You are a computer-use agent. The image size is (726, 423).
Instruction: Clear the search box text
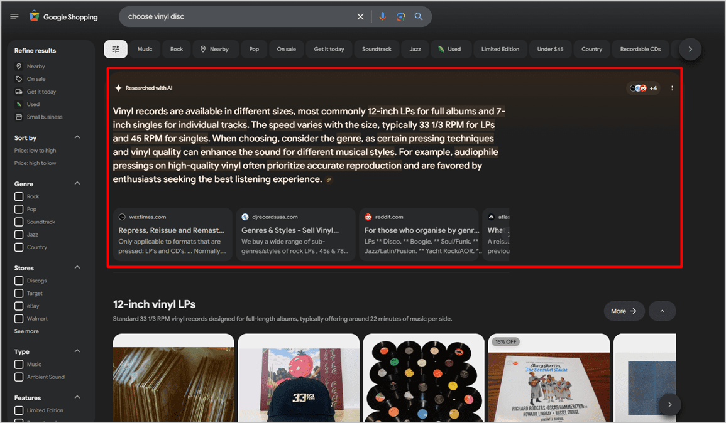[360, 17]
